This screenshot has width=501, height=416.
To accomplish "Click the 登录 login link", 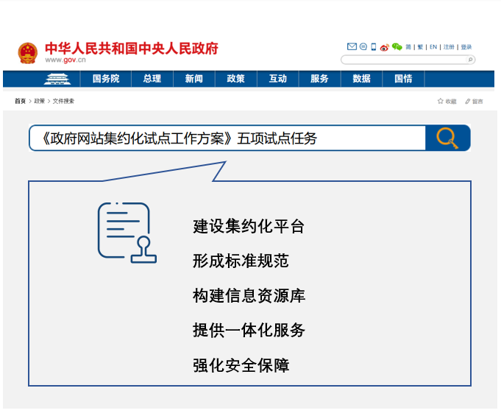I will (466, 47).
